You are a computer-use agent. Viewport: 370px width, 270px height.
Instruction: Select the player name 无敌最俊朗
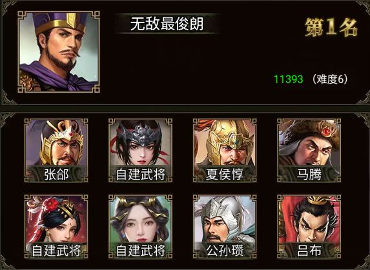pyautogui.click(x=167, y=24)
